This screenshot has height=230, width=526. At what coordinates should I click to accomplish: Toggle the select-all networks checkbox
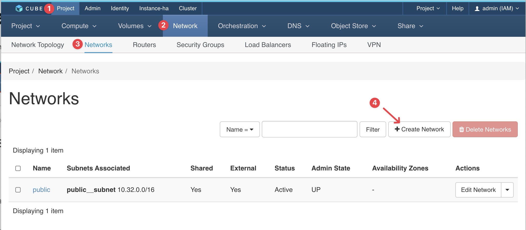click(18, 168)
